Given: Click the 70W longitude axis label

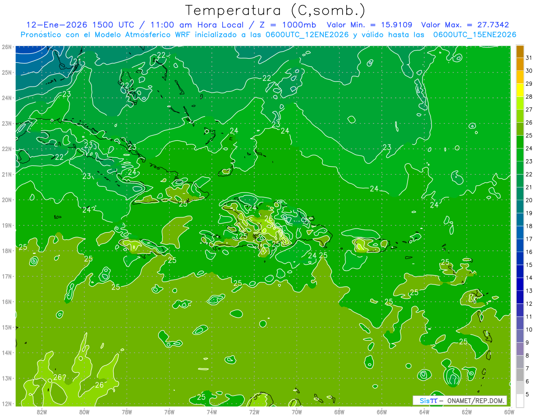Looking at the screenshot, I should [297, 412].
